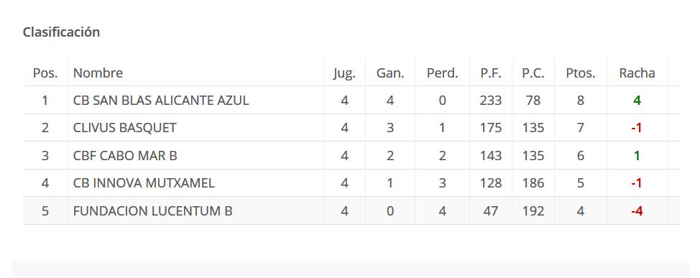Viewport: 700px width, 278px height.
Task: Click the Ptos. column header
Action: pyautogui.click(x=581, y=73)
